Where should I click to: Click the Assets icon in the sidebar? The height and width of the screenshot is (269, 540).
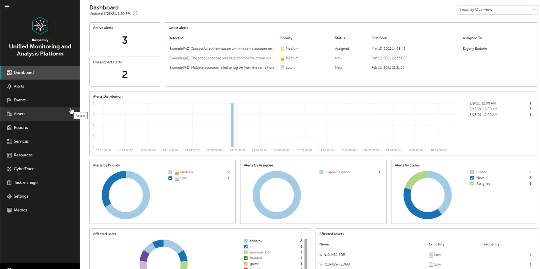[9, 114]
